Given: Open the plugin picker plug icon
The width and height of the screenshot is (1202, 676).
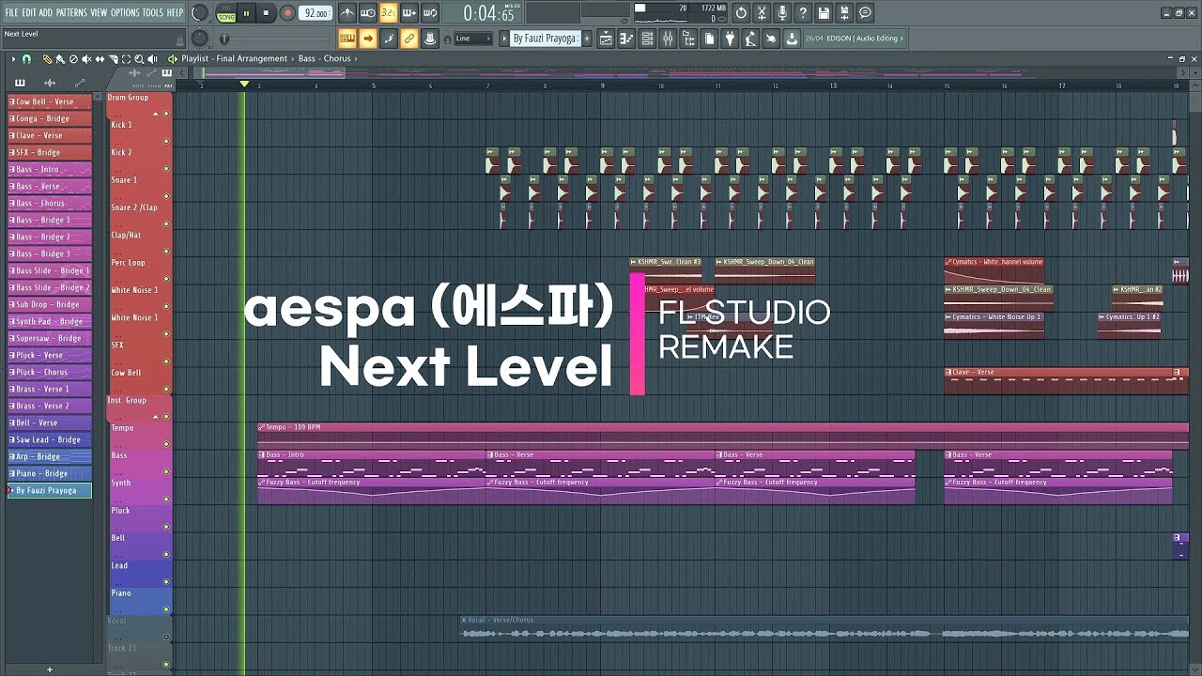Looking at the screenshot, I should pyautogui.click(x=730, y=38).
